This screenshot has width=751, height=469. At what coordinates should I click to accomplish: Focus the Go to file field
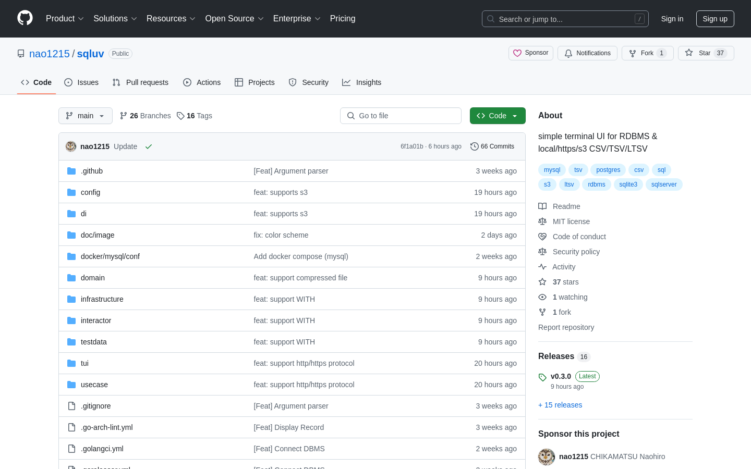[x=401, y=116]
